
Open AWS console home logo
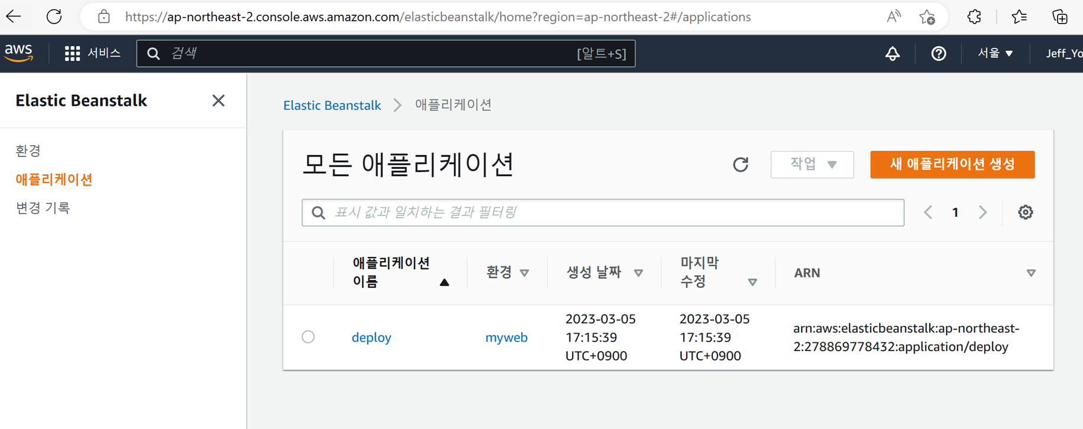pyautogui.click(x=19, y=53)
